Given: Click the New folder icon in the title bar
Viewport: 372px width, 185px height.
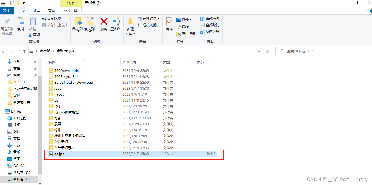Looking at the screenshot, I should click(x=18, y=3).
